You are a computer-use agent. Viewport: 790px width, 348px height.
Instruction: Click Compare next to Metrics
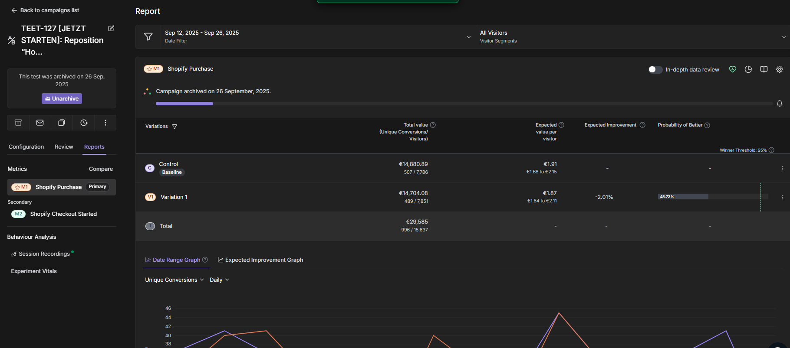click(x=101, y=169)
